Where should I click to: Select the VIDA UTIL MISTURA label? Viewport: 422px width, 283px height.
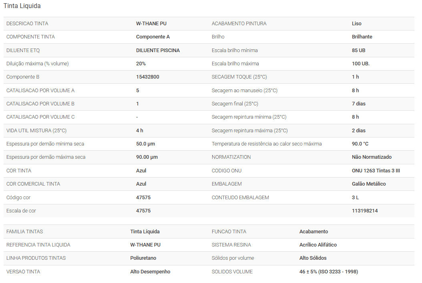[x=36, y=131]
